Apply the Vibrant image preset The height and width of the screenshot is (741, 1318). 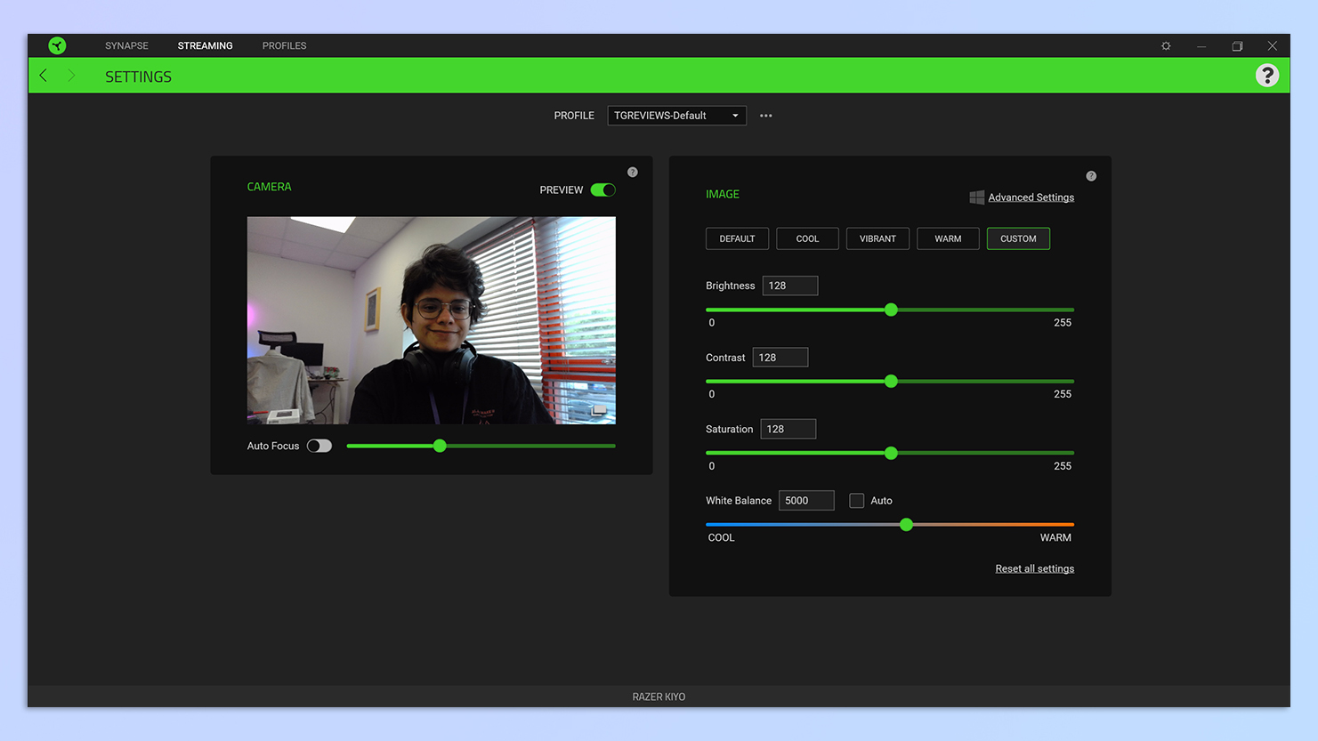(x=877, y=238)
